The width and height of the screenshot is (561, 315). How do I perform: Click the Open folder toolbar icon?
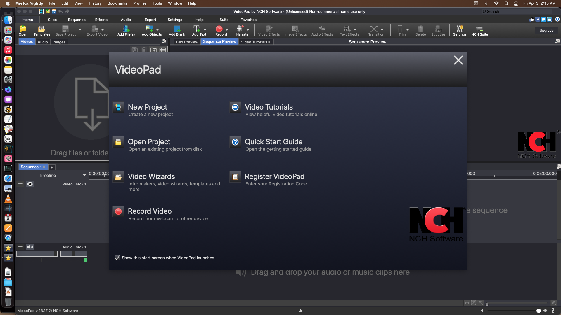point(23,30)
